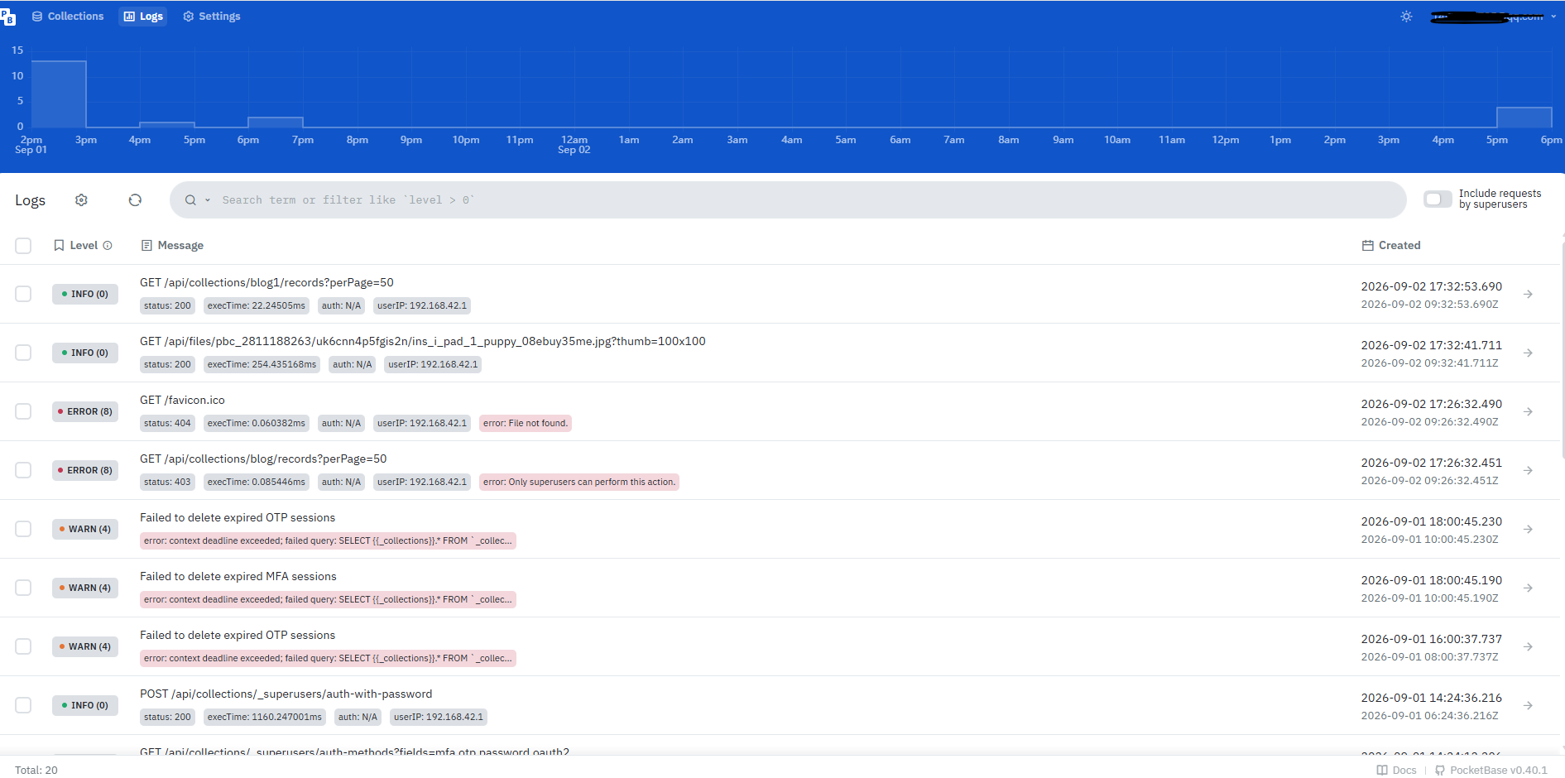
Task: Click the search magnifier icon
Action: (190, 200)
